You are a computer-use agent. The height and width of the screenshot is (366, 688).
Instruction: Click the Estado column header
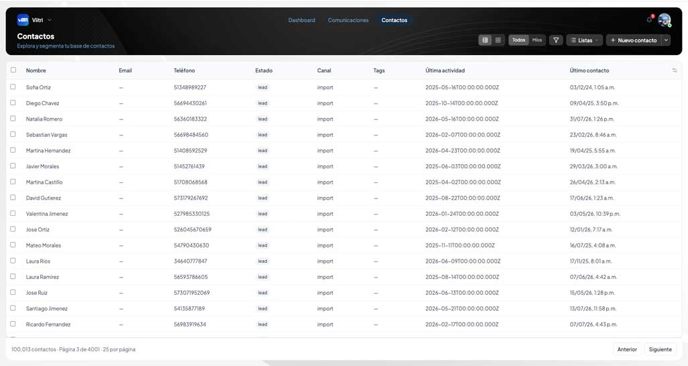(x=264, y=70)
